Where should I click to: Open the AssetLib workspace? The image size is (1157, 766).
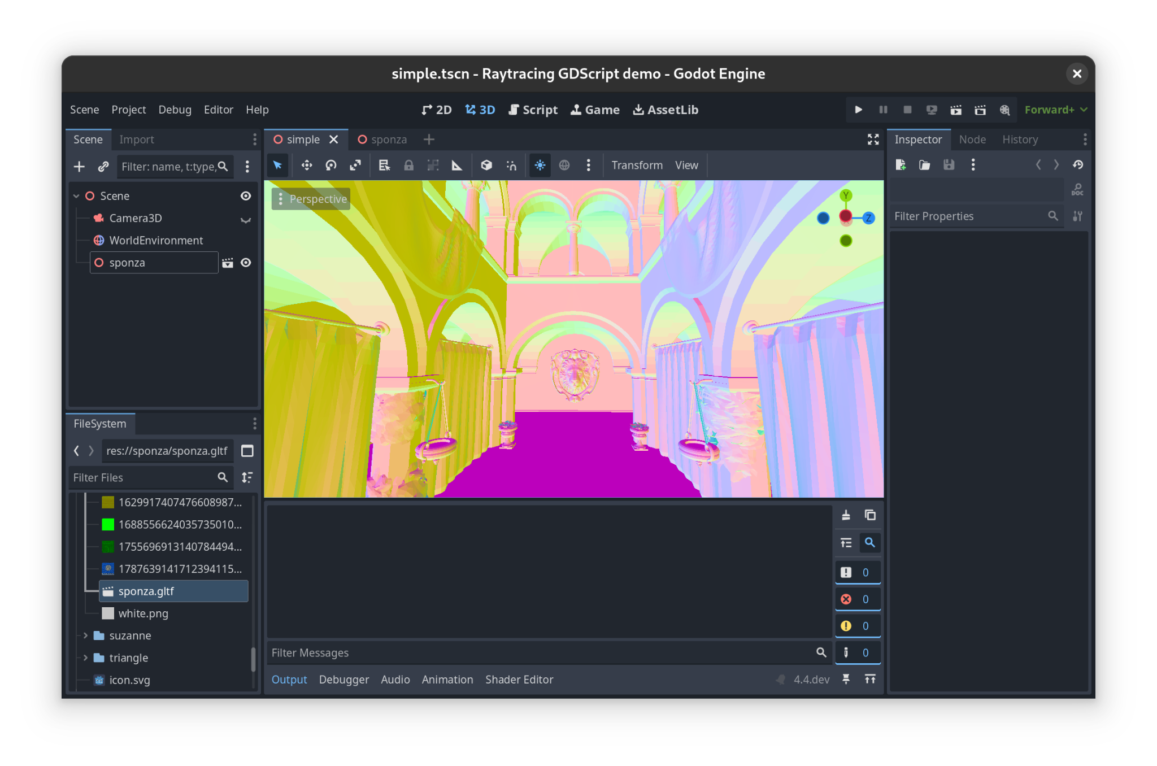(x=666, y=110)
